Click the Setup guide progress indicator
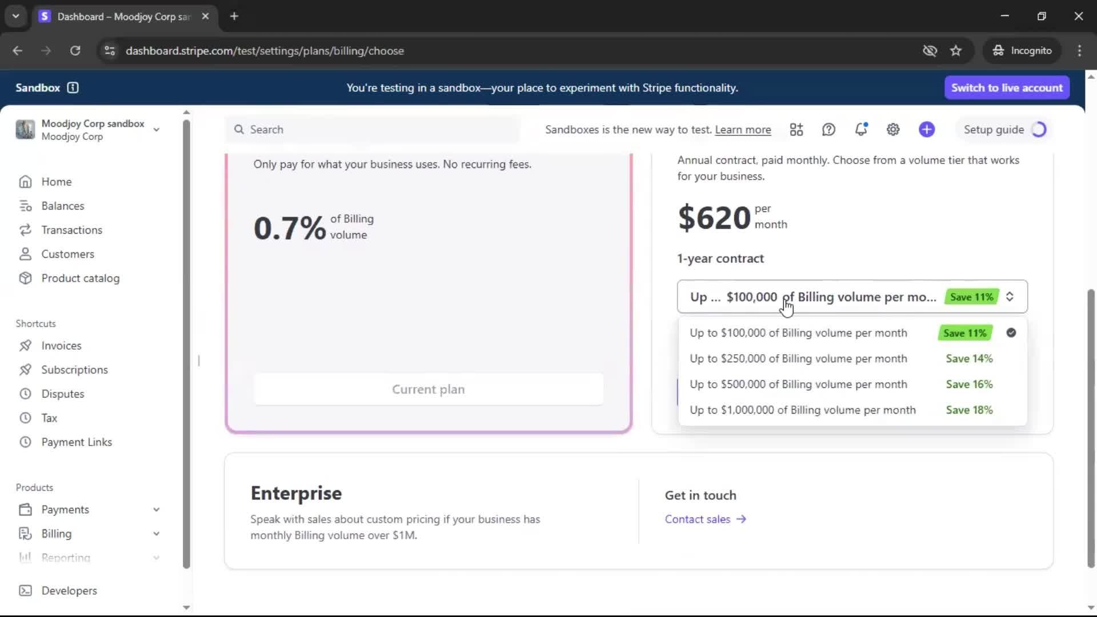 pos(1039,130)
